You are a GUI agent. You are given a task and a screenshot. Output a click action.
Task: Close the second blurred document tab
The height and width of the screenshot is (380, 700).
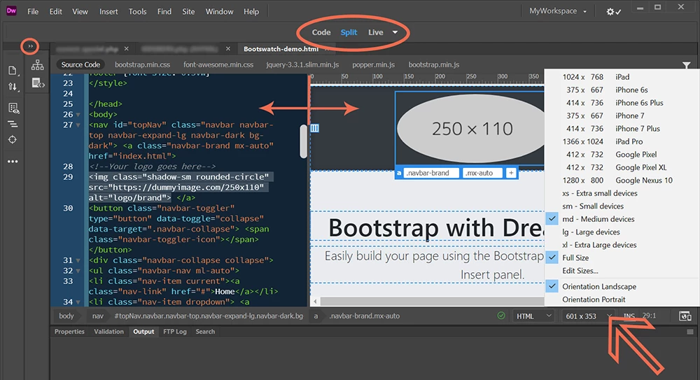(x=228, y=49)
